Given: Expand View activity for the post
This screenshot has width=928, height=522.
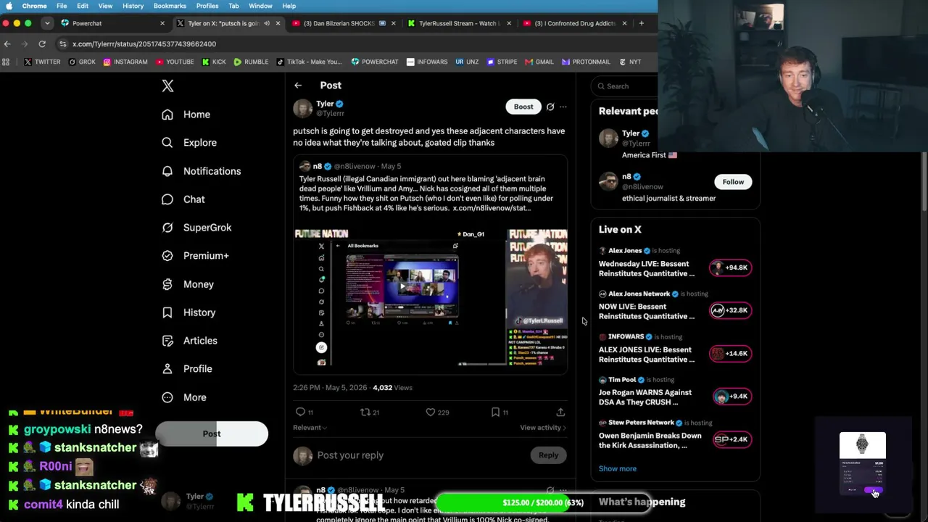Looking at the screenshot, I should tap(543, 428).
